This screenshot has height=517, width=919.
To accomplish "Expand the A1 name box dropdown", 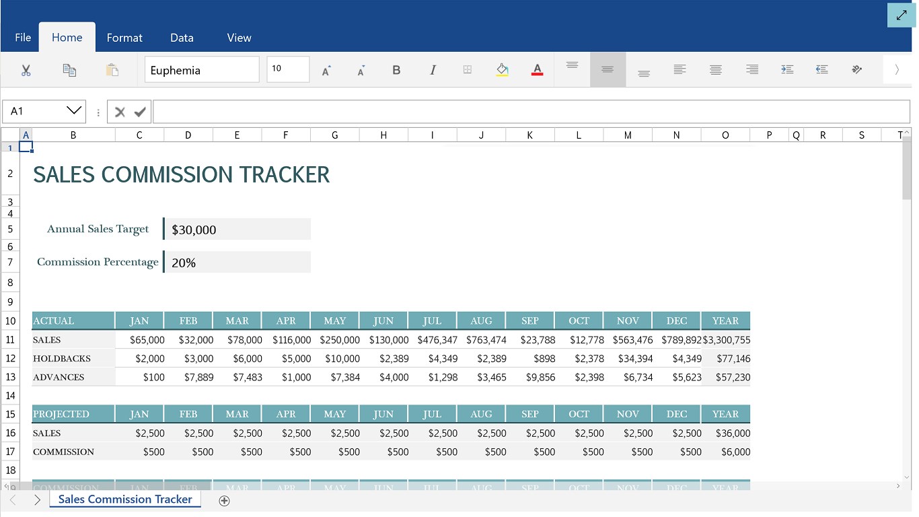I will pyautogui.click(x=74, y=111).
